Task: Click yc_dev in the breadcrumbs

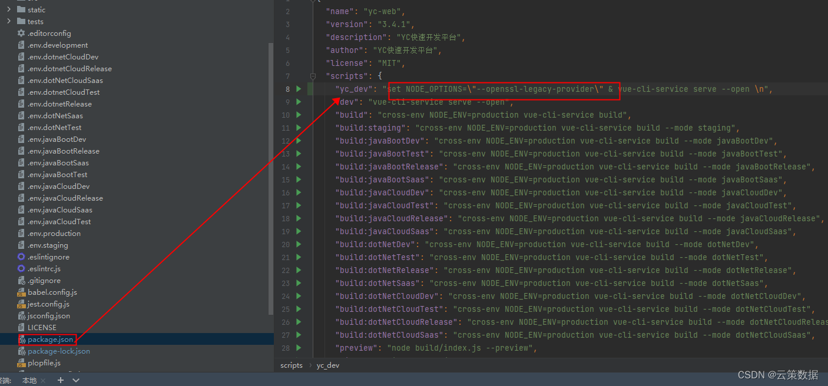Action: 328,365
